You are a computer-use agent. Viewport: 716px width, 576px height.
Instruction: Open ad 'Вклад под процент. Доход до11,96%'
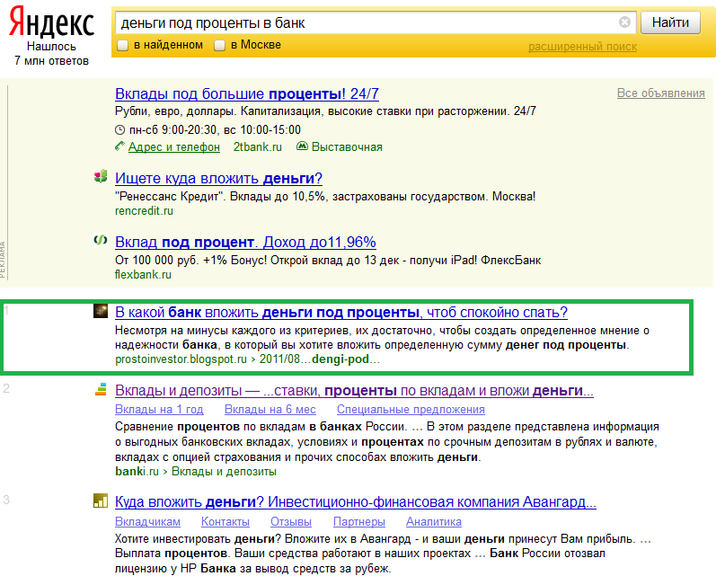245,242
